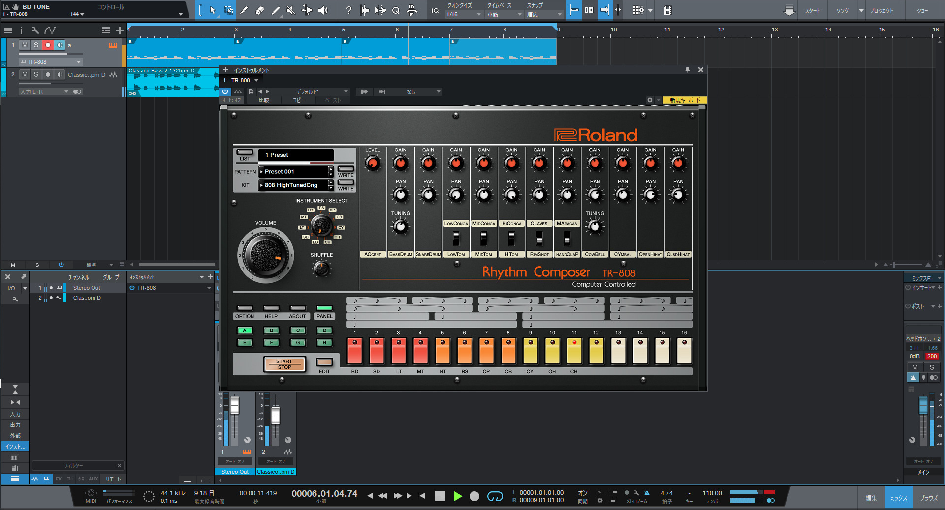Toggle monitor on track 1
The image size is (945, 510).
click(x=60, y=45)
